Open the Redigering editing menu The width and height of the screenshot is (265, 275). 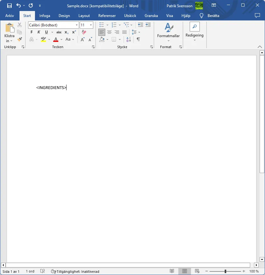tap(195, 32)
